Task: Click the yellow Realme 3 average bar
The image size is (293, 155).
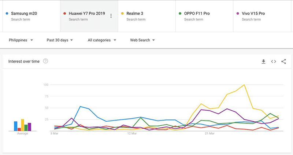Action: coord(23,125)
